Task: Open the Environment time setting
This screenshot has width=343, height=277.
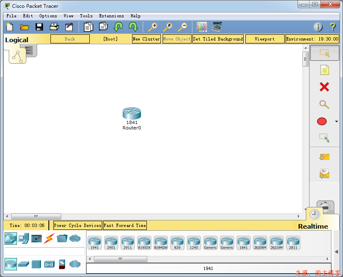Action: point(312,39)
